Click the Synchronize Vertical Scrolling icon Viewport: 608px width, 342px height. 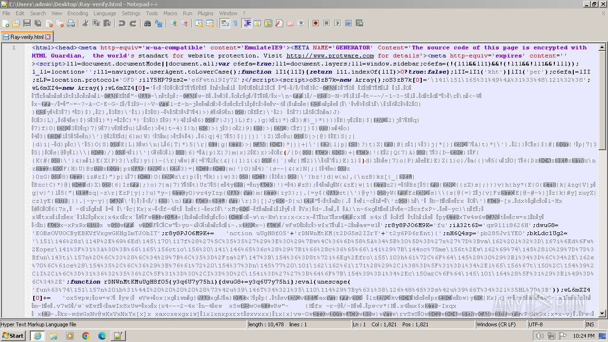[x=199, y=23]
